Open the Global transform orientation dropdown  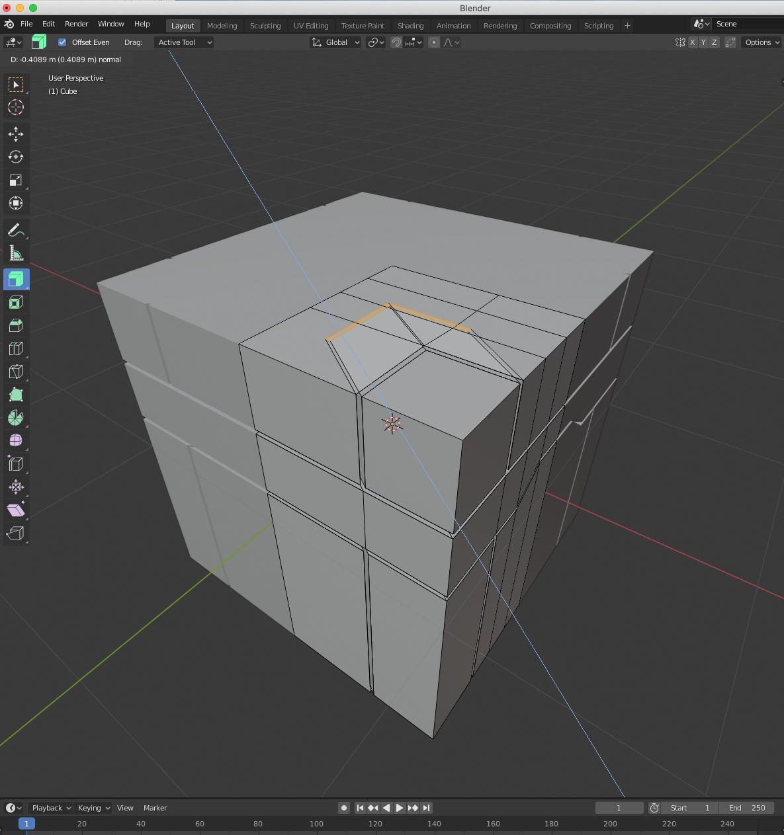[335, 42]
